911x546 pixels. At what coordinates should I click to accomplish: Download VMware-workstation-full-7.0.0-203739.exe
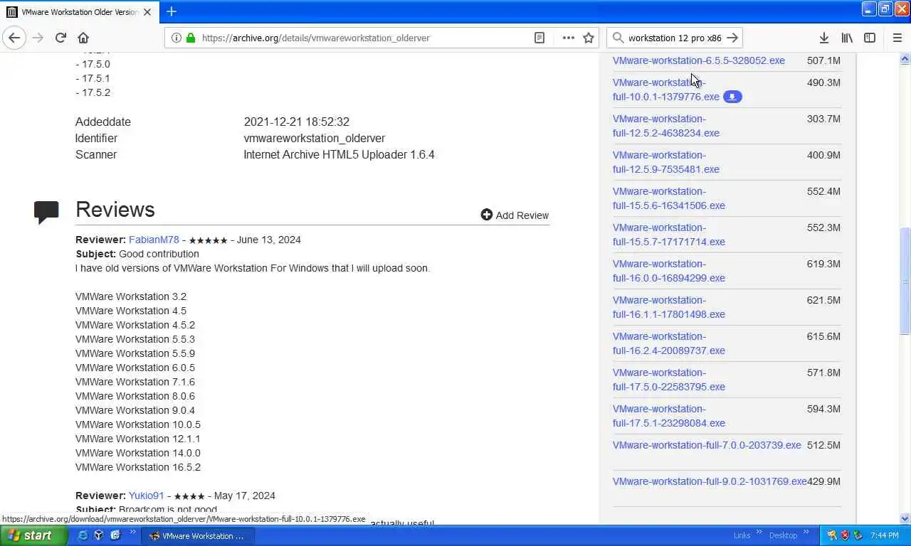click(x=707, y=445)
